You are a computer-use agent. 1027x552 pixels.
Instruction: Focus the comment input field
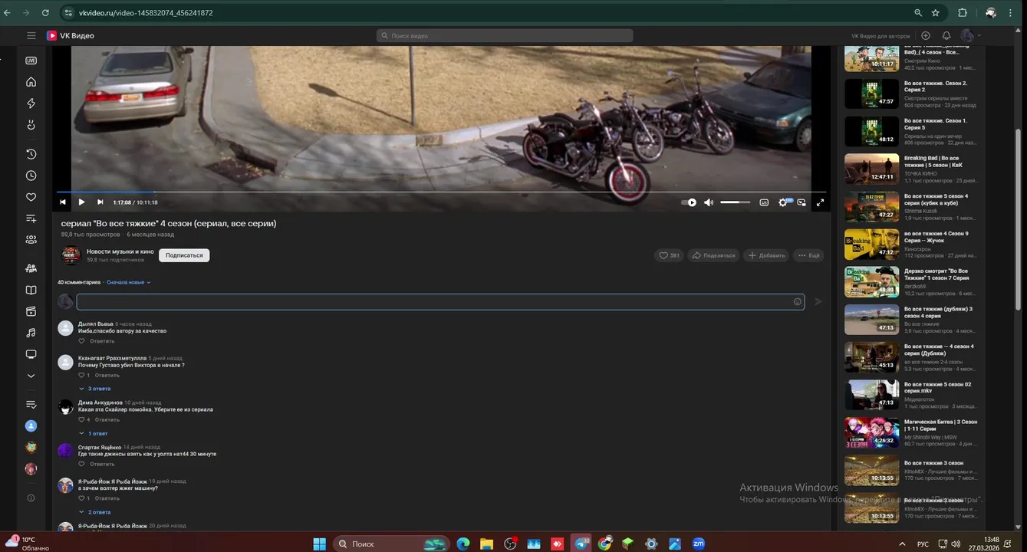coord(440,302)
